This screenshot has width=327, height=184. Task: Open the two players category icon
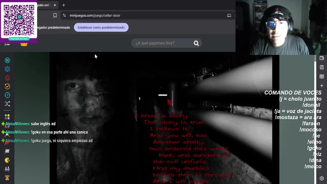[7, 169]
